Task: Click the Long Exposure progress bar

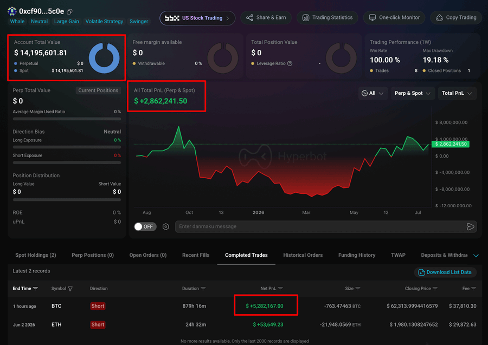Action: point(67,147)
